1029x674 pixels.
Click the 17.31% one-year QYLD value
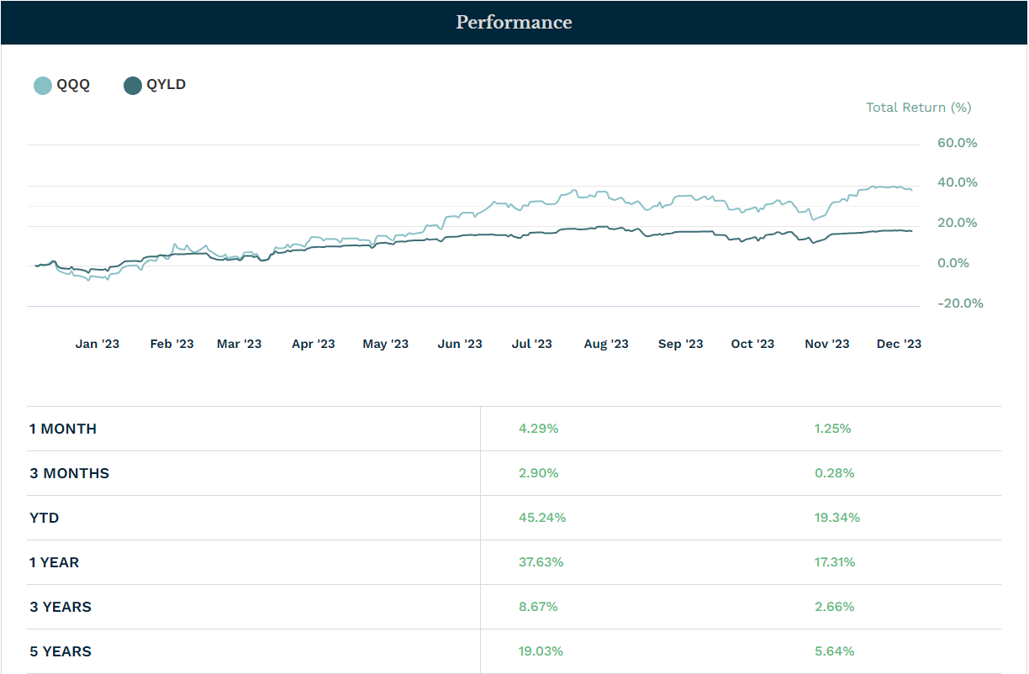pos(835,562)
